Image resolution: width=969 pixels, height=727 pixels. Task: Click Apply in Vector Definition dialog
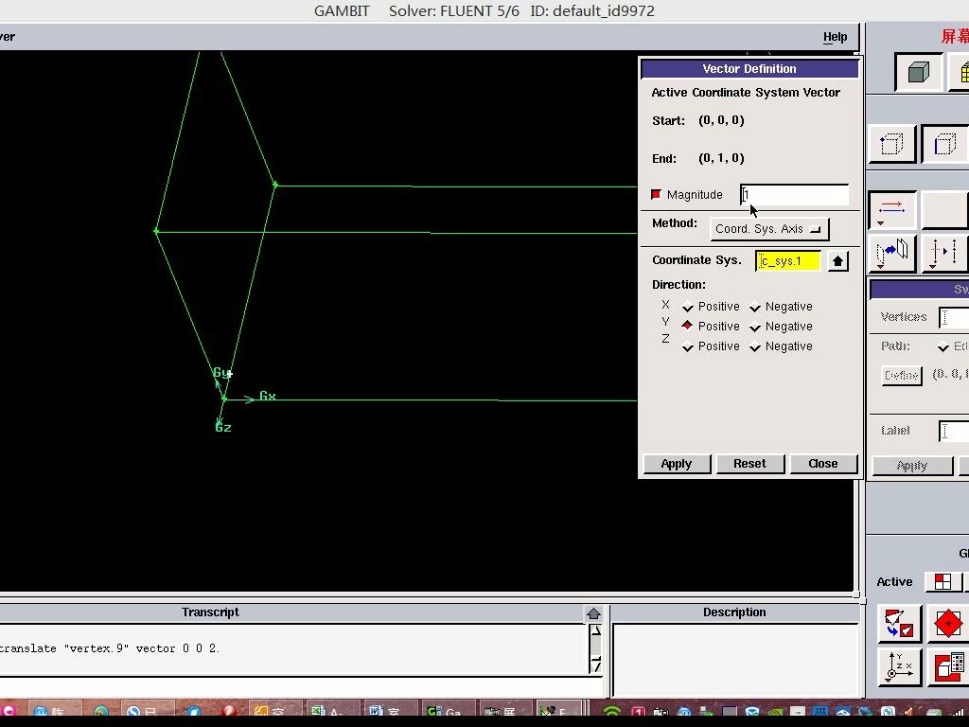tap(677, 464)
